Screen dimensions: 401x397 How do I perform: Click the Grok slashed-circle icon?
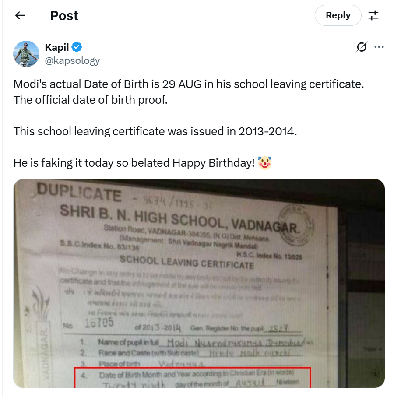click(x=362, y=47)
